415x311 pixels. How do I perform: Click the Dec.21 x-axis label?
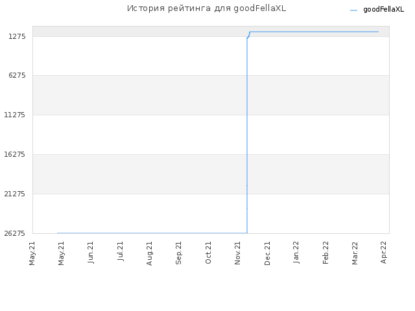(x=267, y=253)
